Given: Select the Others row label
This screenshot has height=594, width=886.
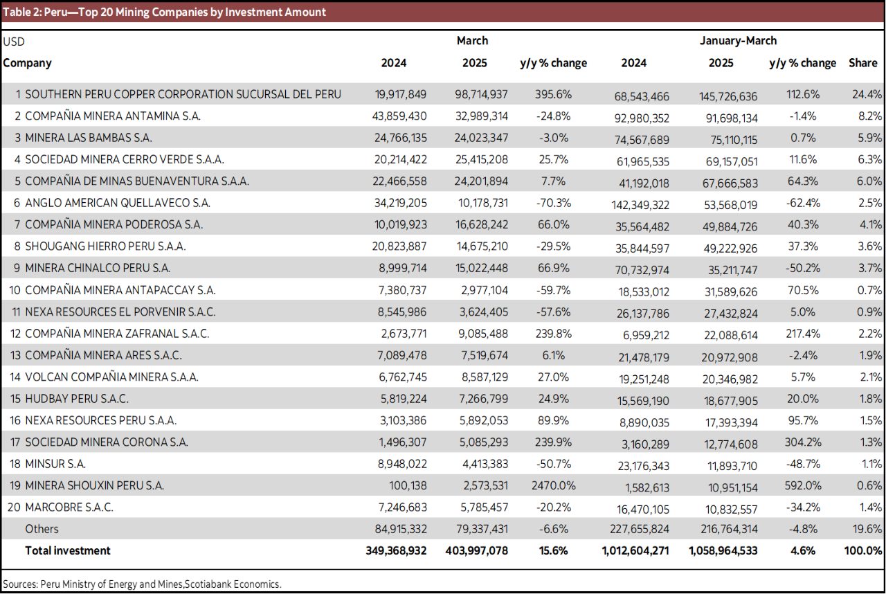Looking at the screenshot, I should 42,528.
